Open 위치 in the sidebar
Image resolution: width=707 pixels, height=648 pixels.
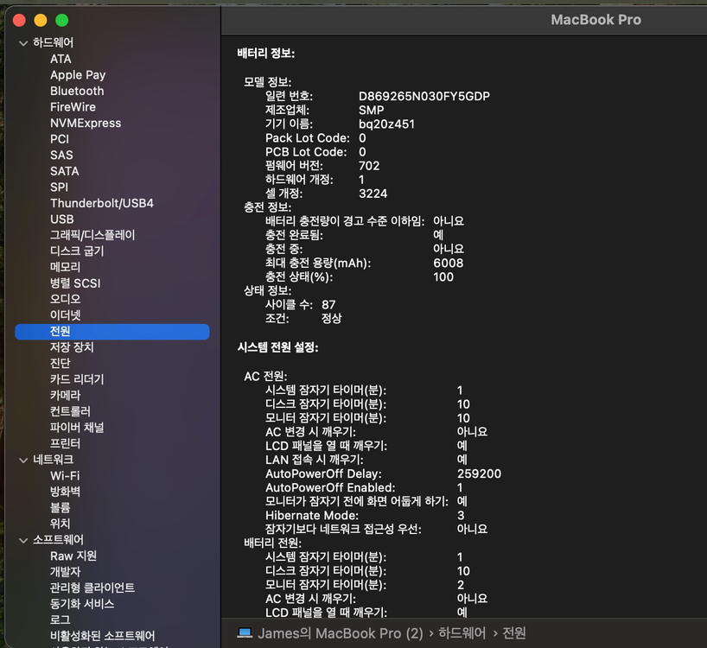click(x=61, y=524)
